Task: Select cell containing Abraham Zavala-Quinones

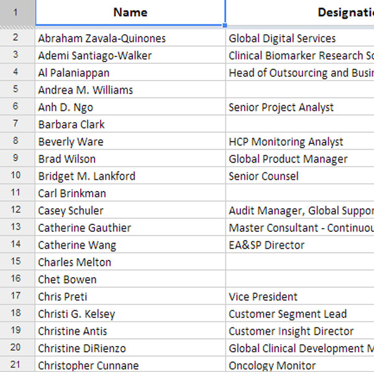Action: pos(102,38)
